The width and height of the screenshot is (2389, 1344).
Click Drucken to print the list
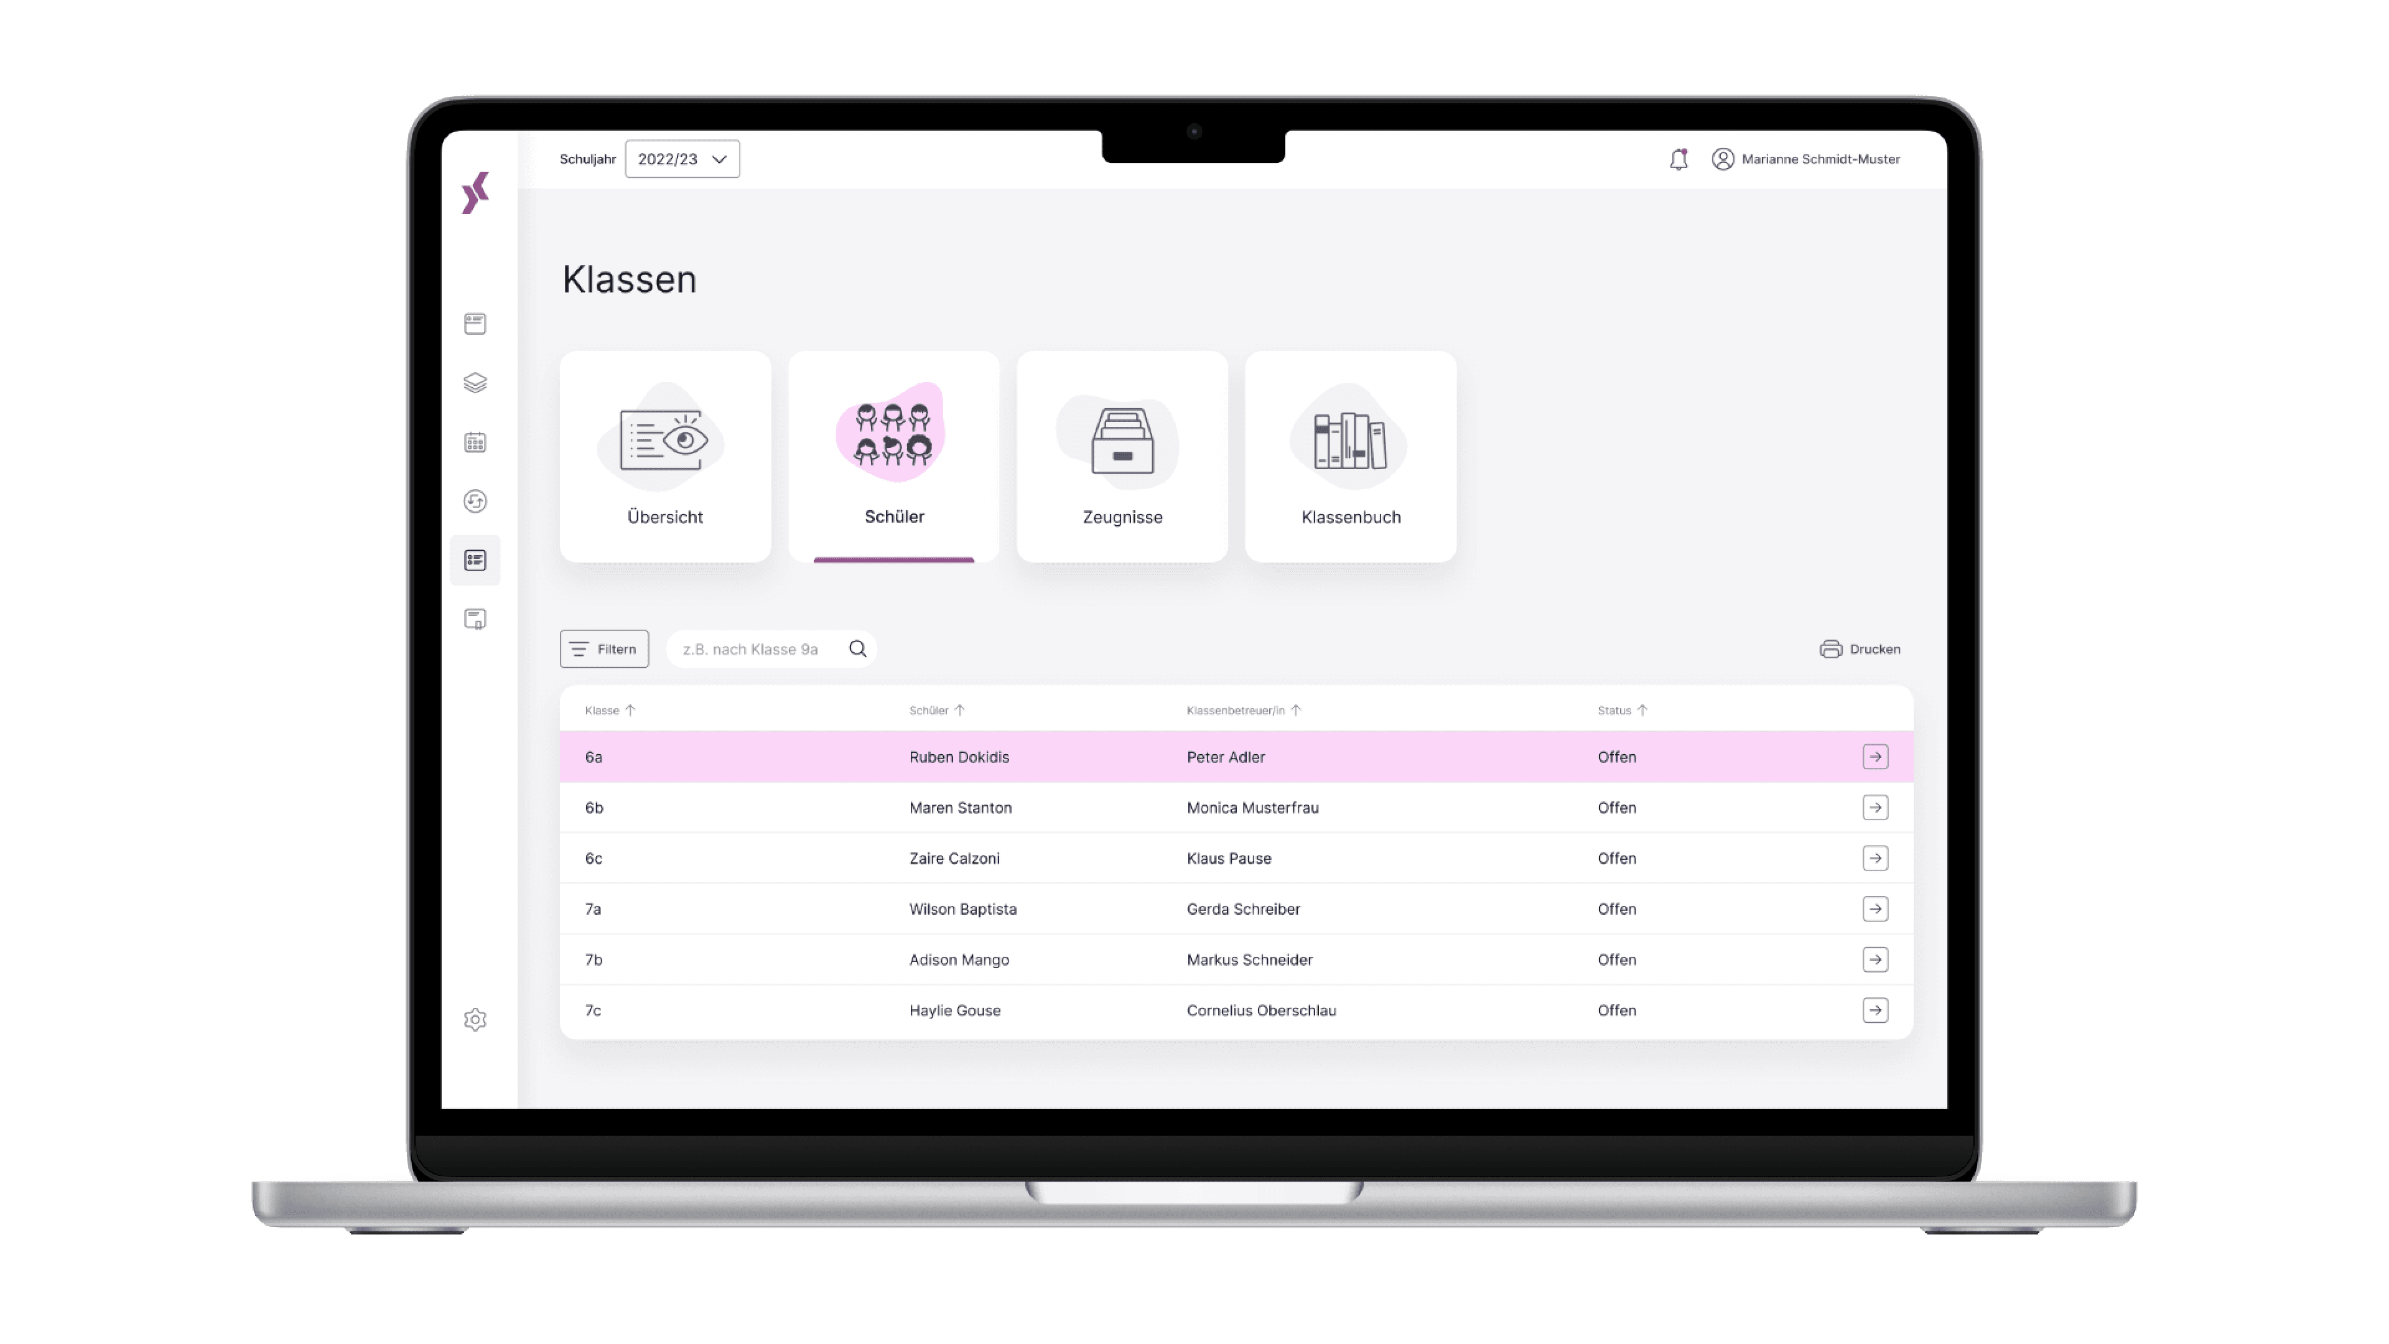pos(1858,648)
